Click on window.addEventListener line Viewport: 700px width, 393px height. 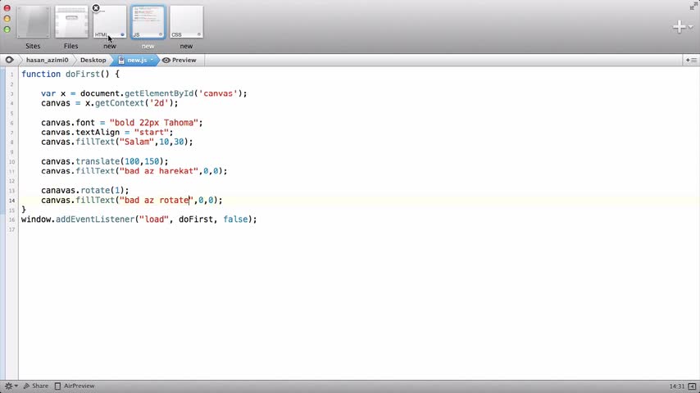point(139,219)
